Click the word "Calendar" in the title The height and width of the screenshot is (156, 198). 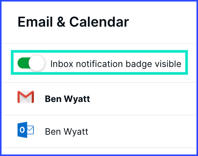(99, 22)
